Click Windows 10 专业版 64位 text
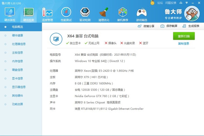Viewport: 204px width, 136px height. click(100, 61)
